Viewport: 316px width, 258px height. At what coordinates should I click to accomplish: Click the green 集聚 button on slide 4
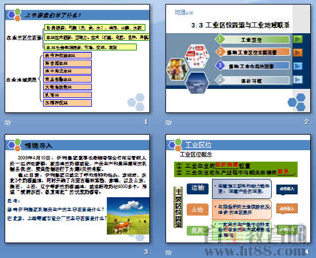tap(197, 230)
